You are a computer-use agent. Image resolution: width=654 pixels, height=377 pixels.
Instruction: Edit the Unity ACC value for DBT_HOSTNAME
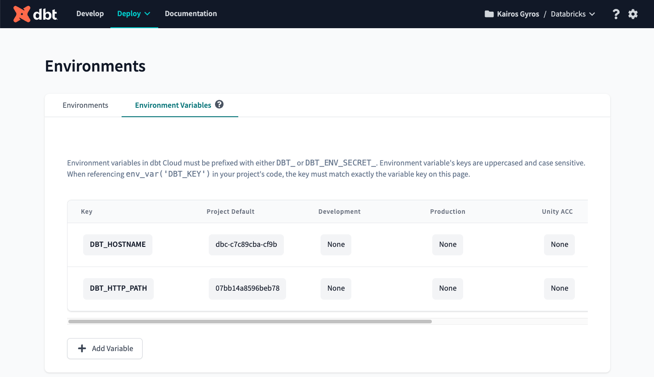[x=559, y=245]
